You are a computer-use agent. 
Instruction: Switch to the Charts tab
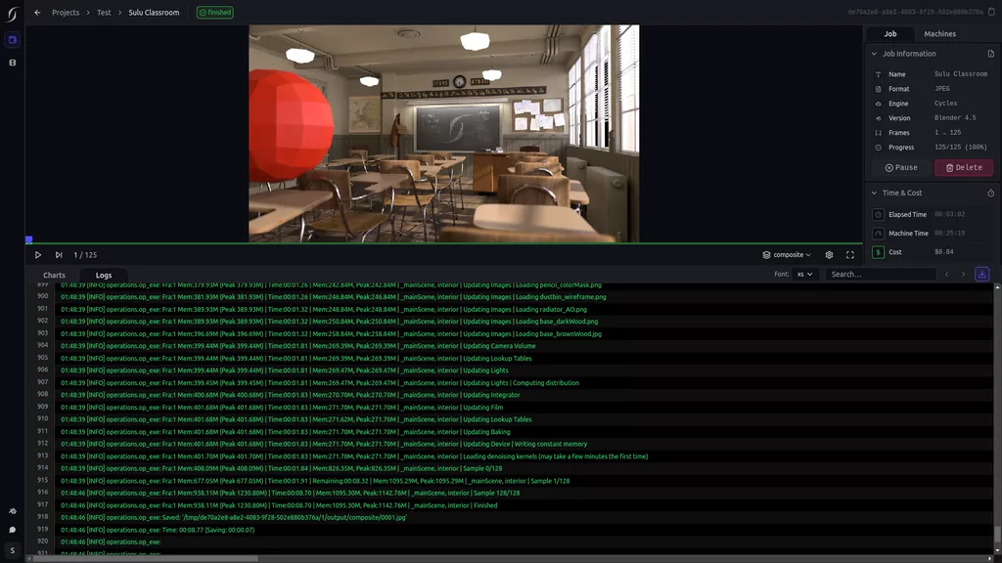coord(54,276)
